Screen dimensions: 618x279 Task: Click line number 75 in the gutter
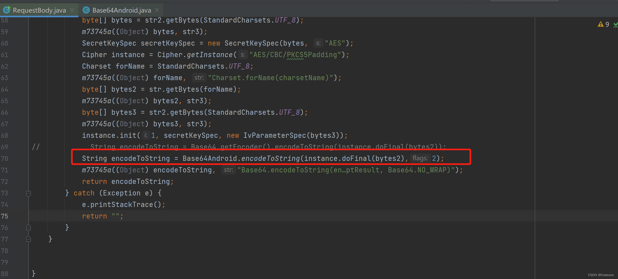click(x=4, y=216)
